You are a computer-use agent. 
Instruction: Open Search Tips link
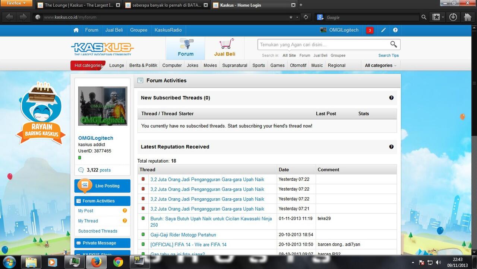point(388,55)
